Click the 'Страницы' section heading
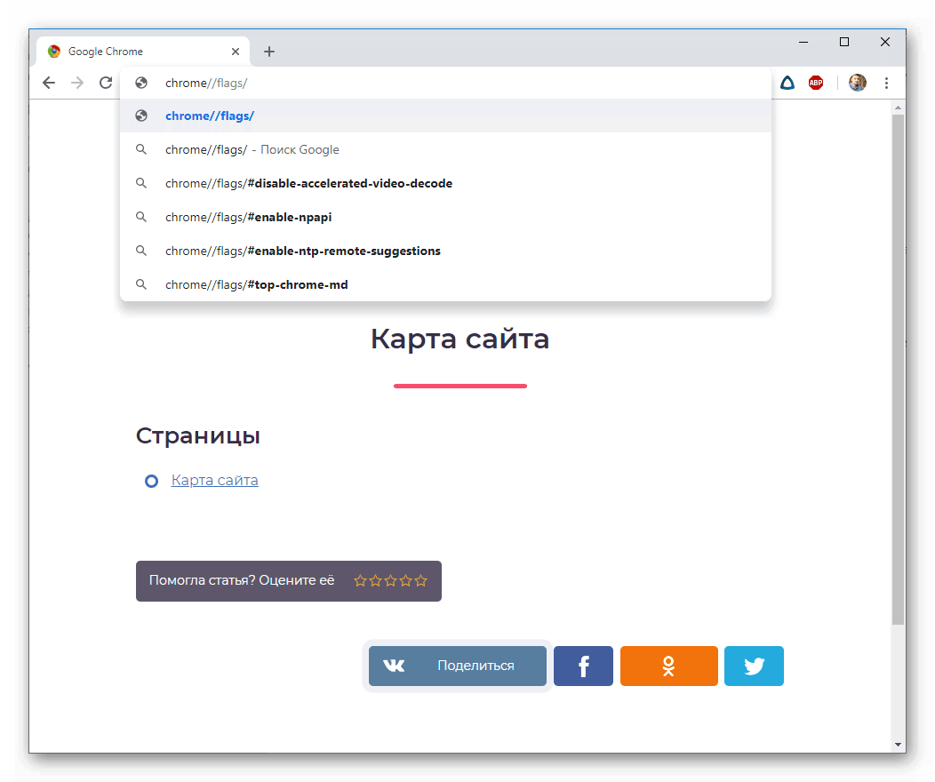This screenshot has height=782, width=935. point(198,435)
